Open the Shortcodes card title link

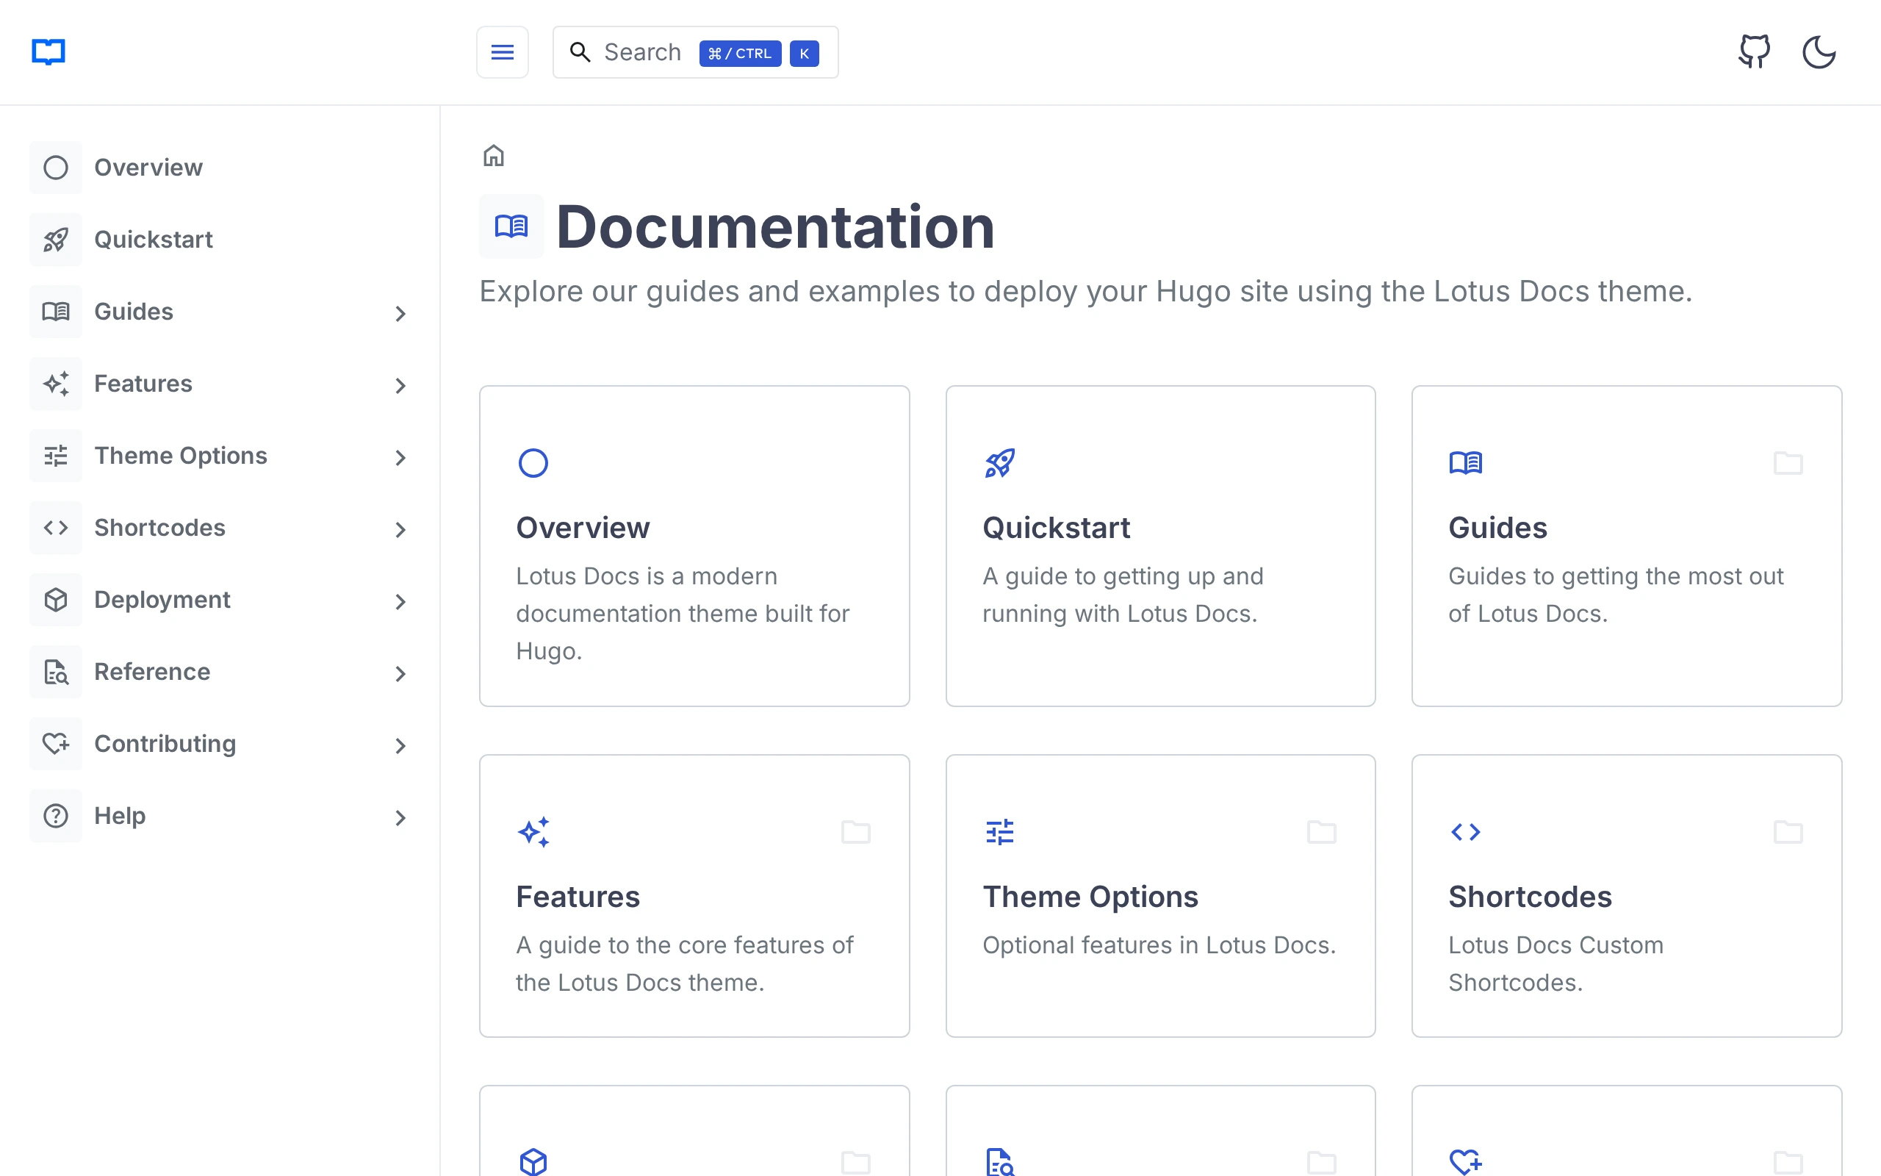(1530, 896)
